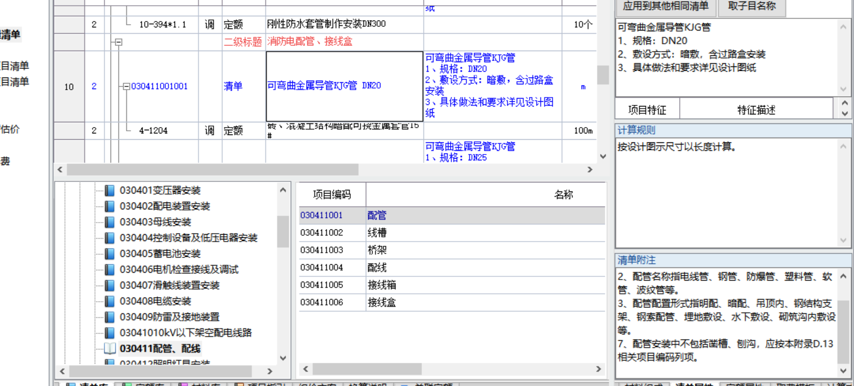Click book icon beside 030402配电装置安装

point(110,206)
